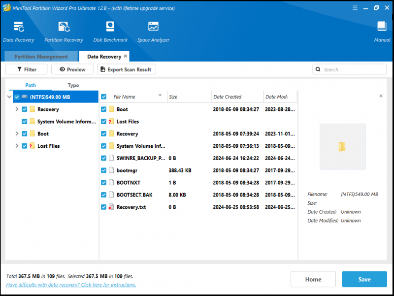The height and width of the screenshot is (296, 394).
Task: Open the Disk Benchmark tool
Action: (110, 27)
